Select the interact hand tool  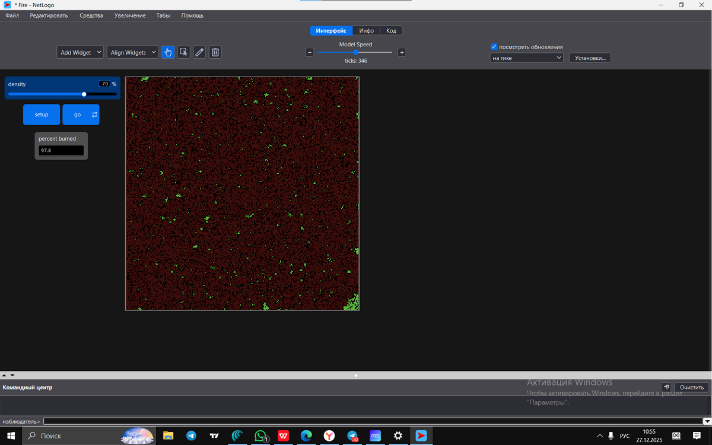[x=168, y=52]
